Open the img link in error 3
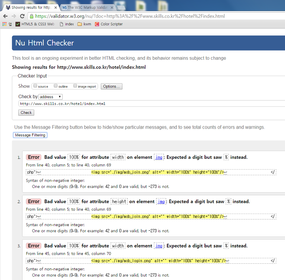The image size is (285, 280). 159,246
